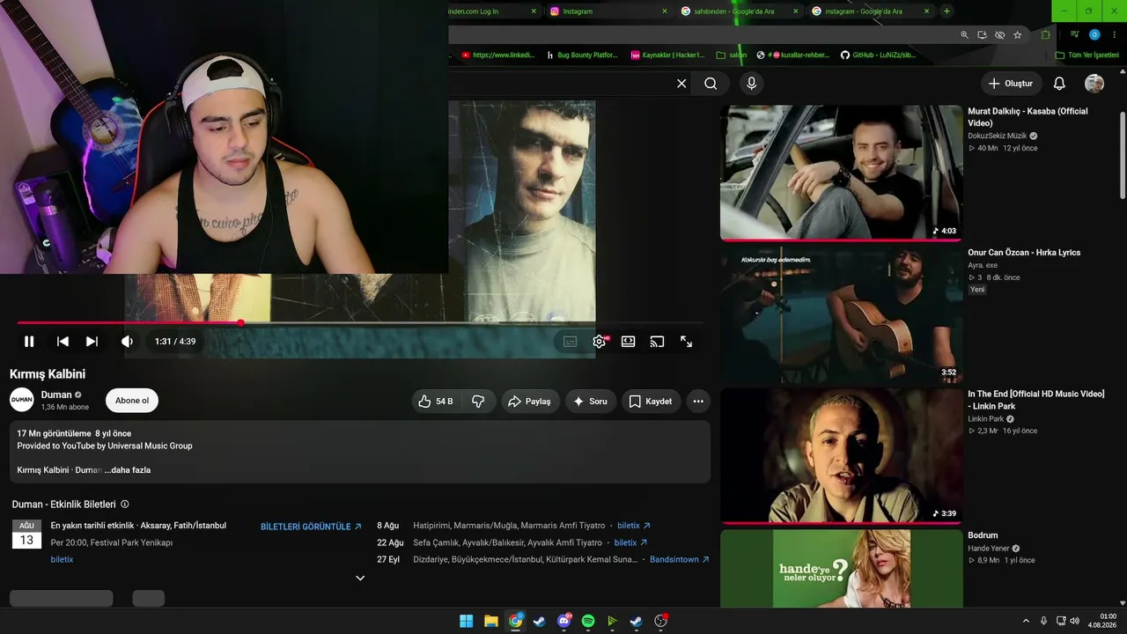Open the Bandsintown link for Dizdariye event
This screenshot has height=634, width=1127.
coord(680,560)
